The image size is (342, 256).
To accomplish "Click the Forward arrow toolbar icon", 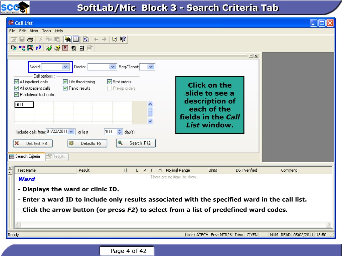I will [104, 39].
